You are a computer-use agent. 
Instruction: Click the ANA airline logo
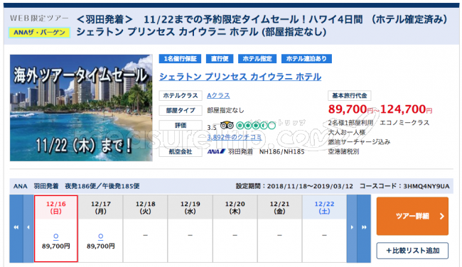coord(216,151)
